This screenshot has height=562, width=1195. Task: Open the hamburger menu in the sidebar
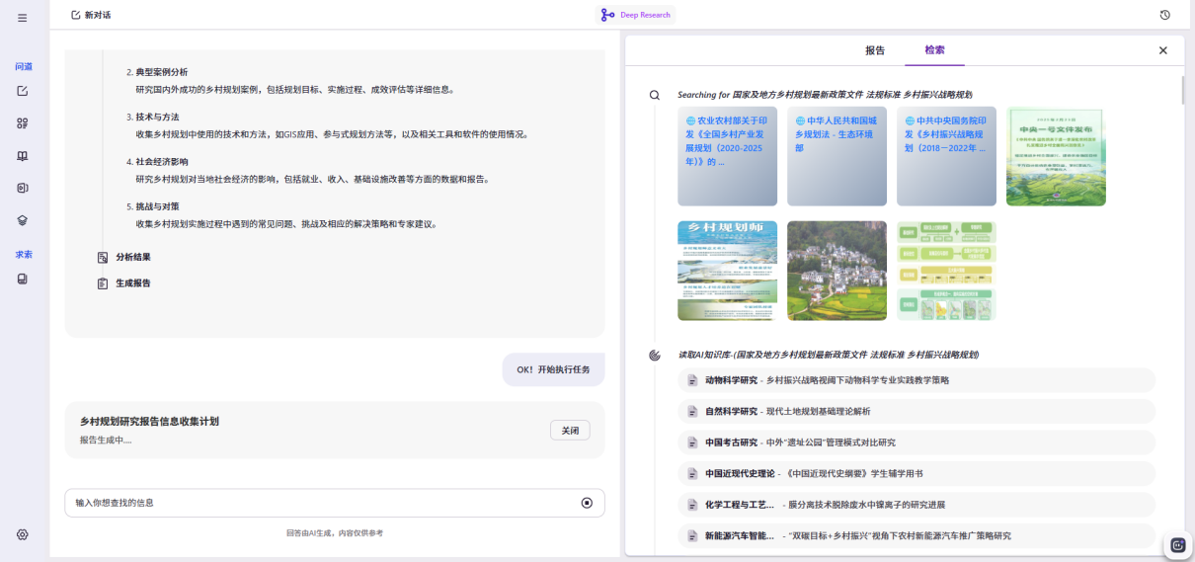pos(23,18)
